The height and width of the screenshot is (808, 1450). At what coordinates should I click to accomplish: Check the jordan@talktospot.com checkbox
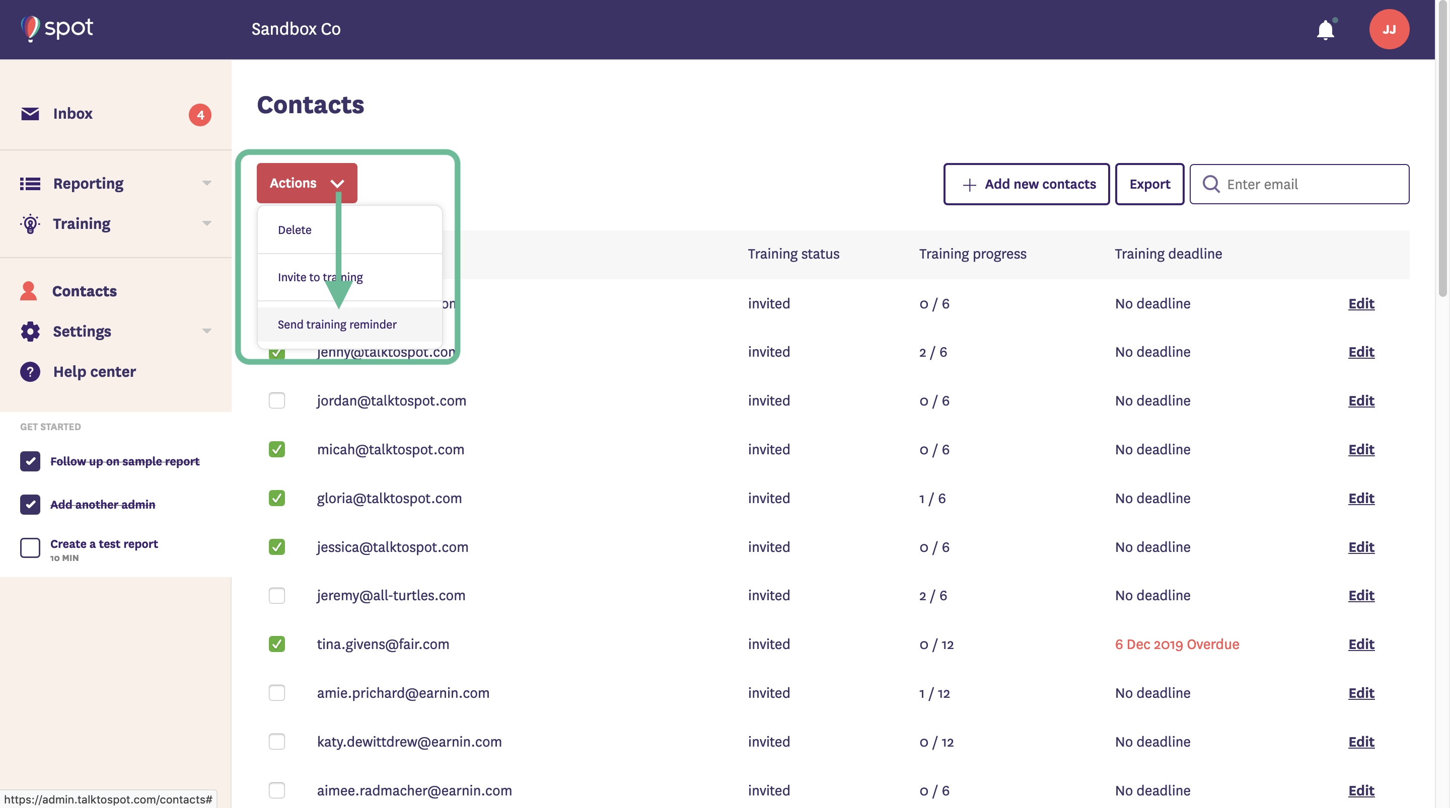coord(276,400)
